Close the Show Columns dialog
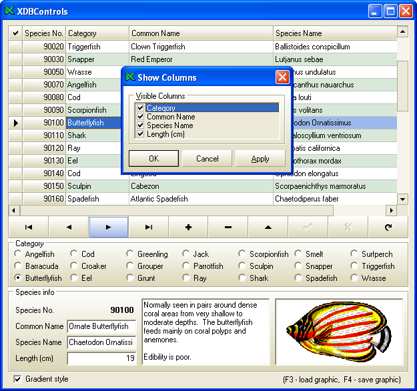Viewport: 417px width, 391px height. coord(282,77)
